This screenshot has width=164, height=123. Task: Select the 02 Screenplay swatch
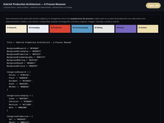[38, 29]
